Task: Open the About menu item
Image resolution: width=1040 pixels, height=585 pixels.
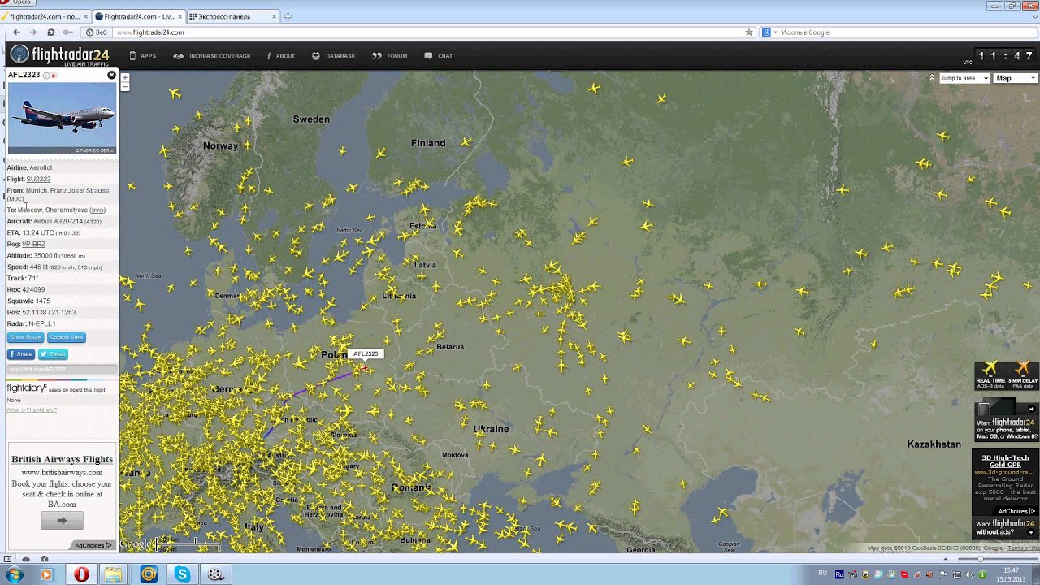Action: [280, 56]
